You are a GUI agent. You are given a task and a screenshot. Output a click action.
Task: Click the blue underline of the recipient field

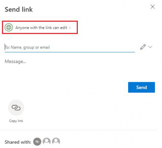click(70, 52)
